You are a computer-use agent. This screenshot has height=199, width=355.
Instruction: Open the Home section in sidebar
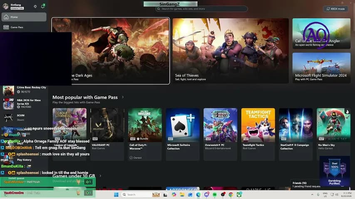[24, 17]
